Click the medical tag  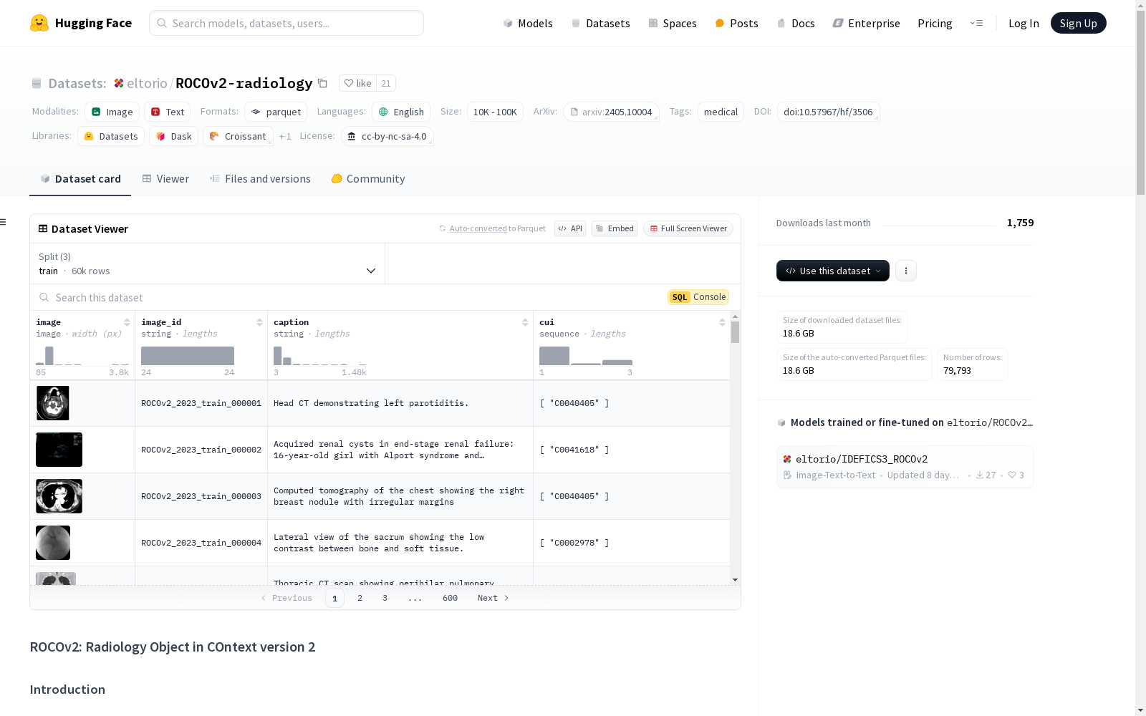[721, 112]
